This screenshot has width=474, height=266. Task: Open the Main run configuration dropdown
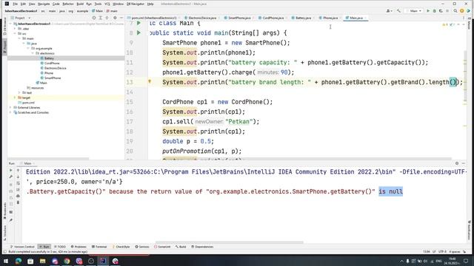click(x=414, y=11)
